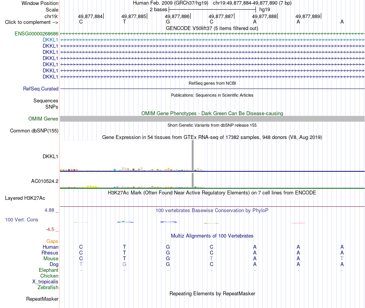Screen dimensions: 365x308
Task: Click base T in the ruler sequence
Action: coord(124,22)
